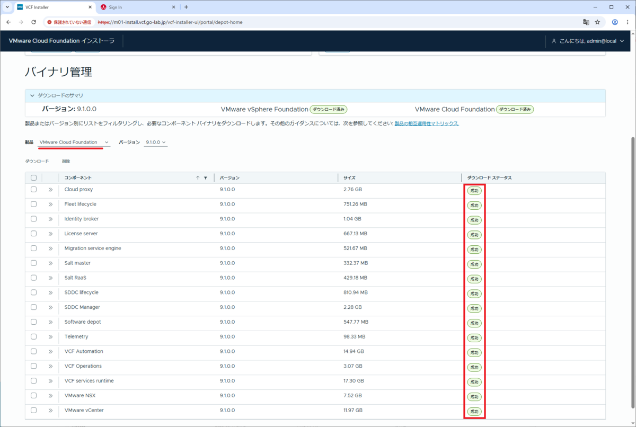
Task: Expand details of Cloud proxy row
Action: [50, 190]
